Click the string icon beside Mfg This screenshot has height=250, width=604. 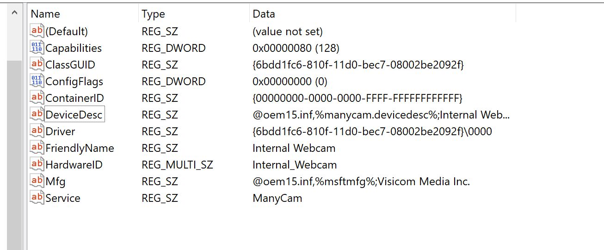[37, 181]
